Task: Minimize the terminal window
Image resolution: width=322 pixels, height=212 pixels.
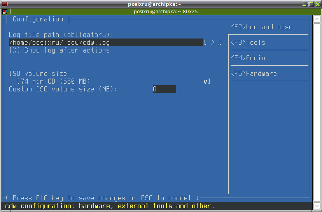Action: tap(304, 4)
